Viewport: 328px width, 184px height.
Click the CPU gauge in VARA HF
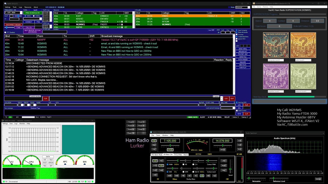[x=31, y=160]
